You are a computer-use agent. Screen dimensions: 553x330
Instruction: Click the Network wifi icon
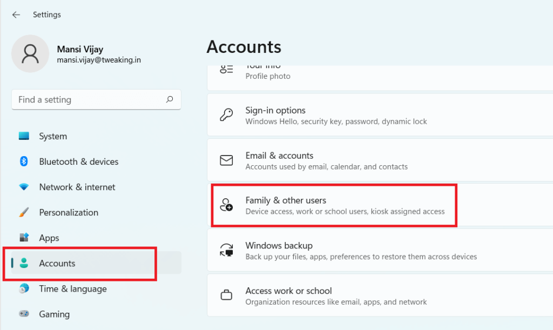coord(24,187)
